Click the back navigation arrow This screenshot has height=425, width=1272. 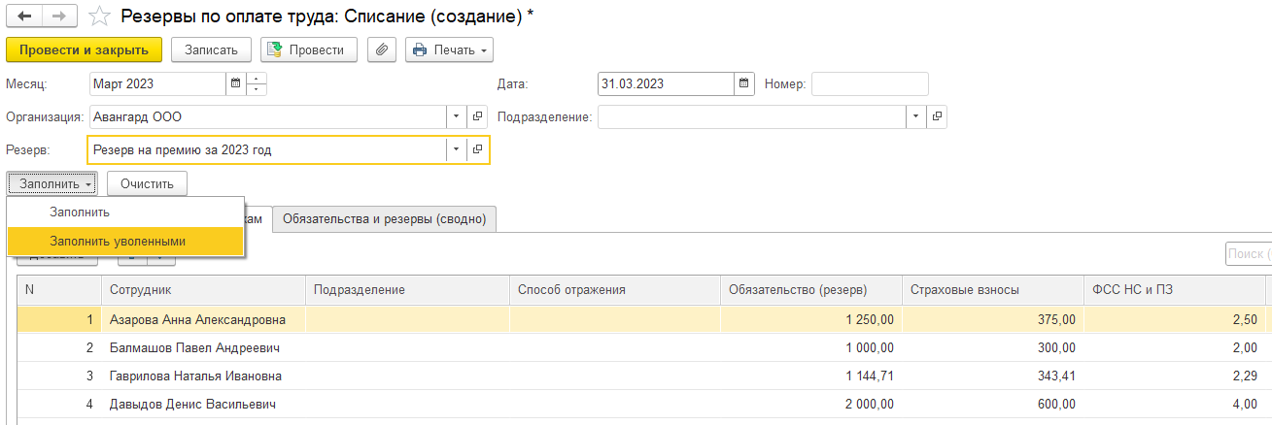tap(24, 16)
